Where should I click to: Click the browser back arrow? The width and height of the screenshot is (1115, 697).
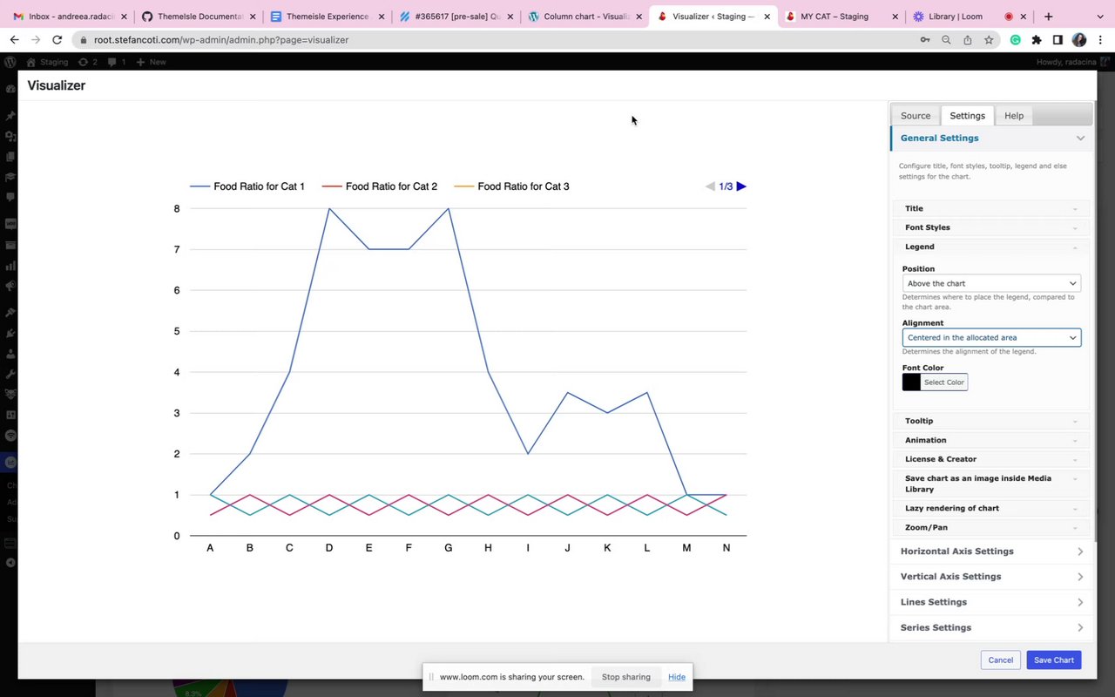(x=15, y=39)
